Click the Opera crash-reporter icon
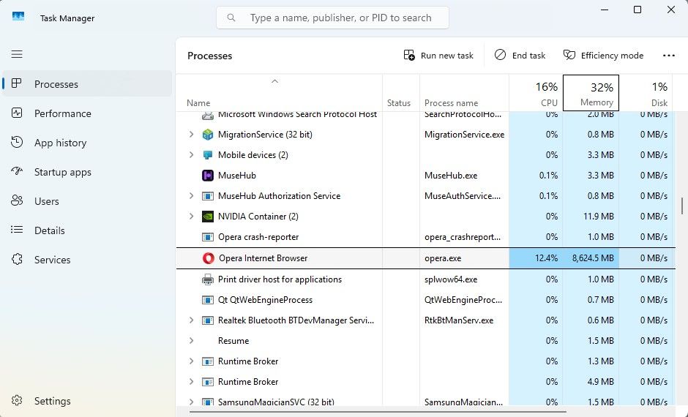 tap(208, 237)
